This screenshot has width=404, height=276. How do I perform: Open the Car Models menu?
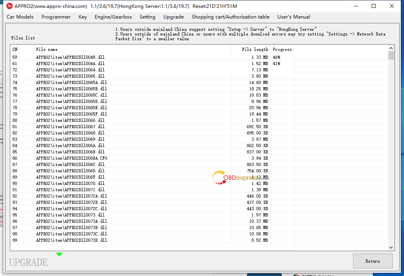(20, 17)
